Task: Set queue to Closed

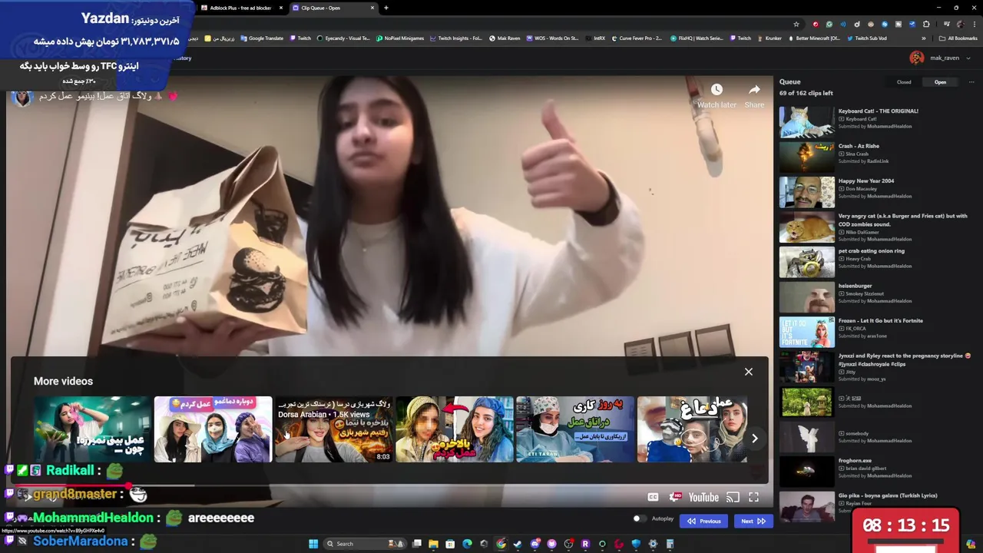Action: (904, 82)
